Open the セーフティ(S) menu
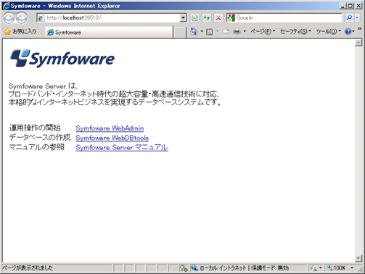 (295, 31)
